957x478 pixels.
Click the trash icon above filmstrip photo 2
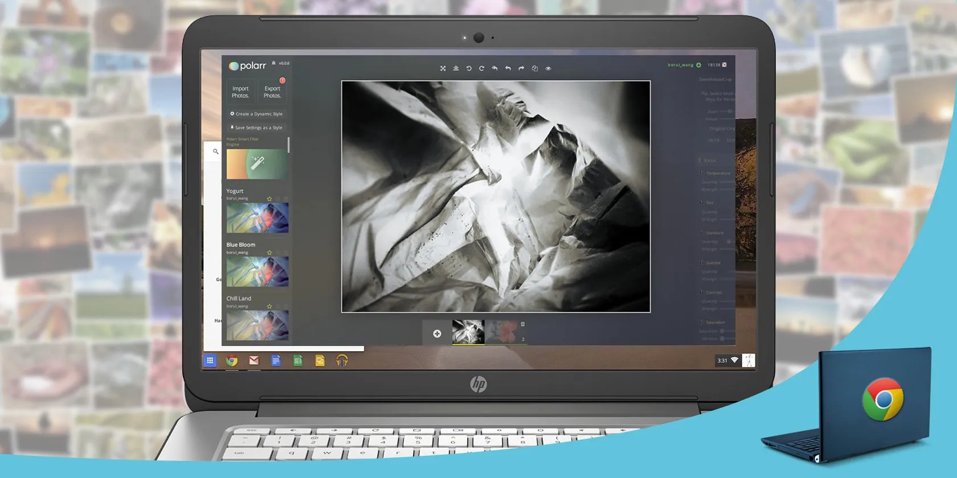point(522,324)
